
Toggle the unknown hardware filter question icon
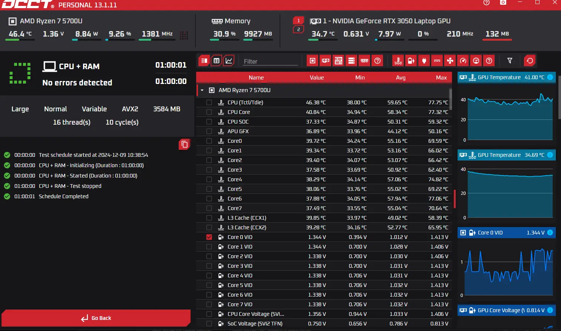377,61
